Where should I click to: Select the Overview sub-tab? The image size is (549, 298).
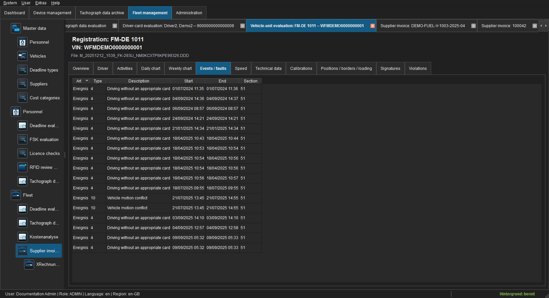point(81,69)
